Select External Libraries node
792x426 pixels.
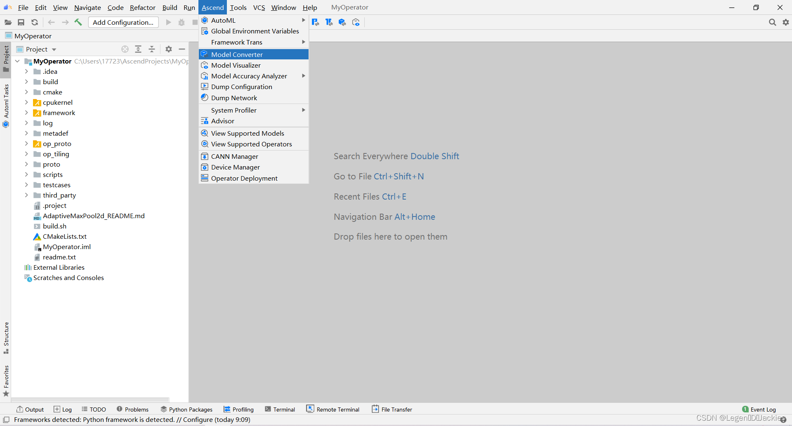59,267
